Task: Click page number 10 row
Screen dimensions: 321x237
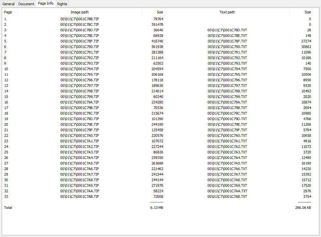Action: (x=6, y=69)
